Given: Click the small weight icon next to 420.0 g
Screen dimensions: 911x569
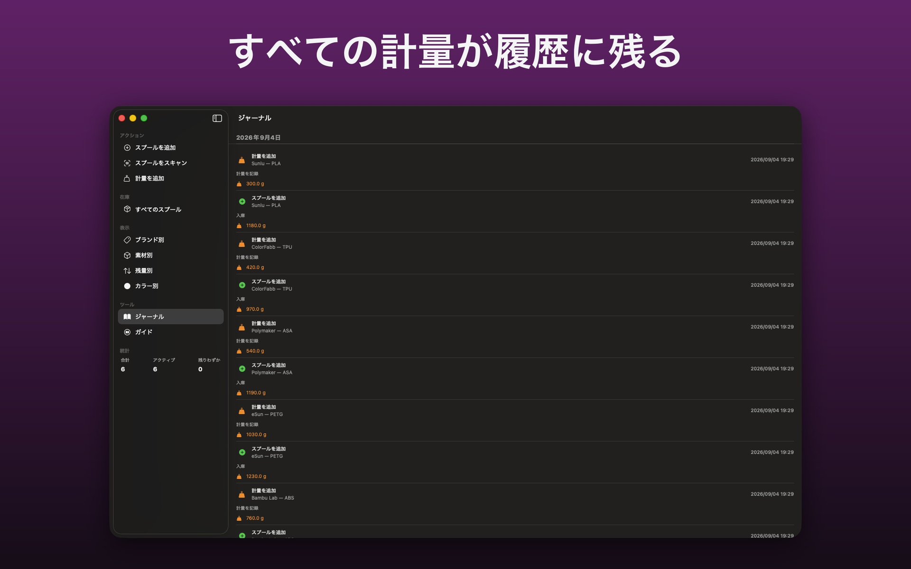Looking at the screenshot, I should point(239,267).
